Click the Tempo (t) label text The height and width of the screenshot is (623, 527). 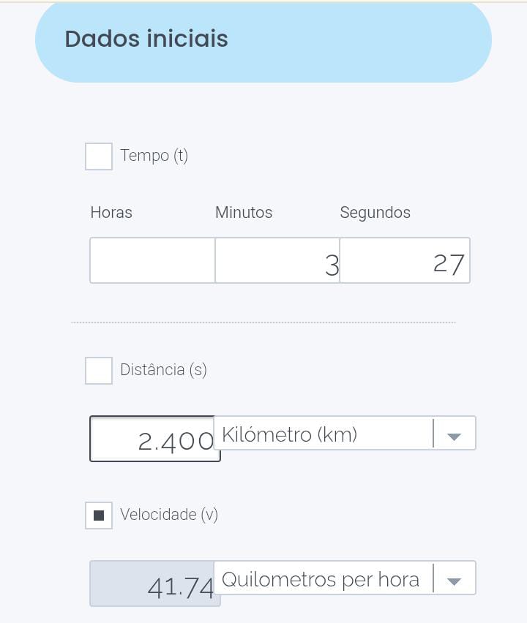coord(154,156)
